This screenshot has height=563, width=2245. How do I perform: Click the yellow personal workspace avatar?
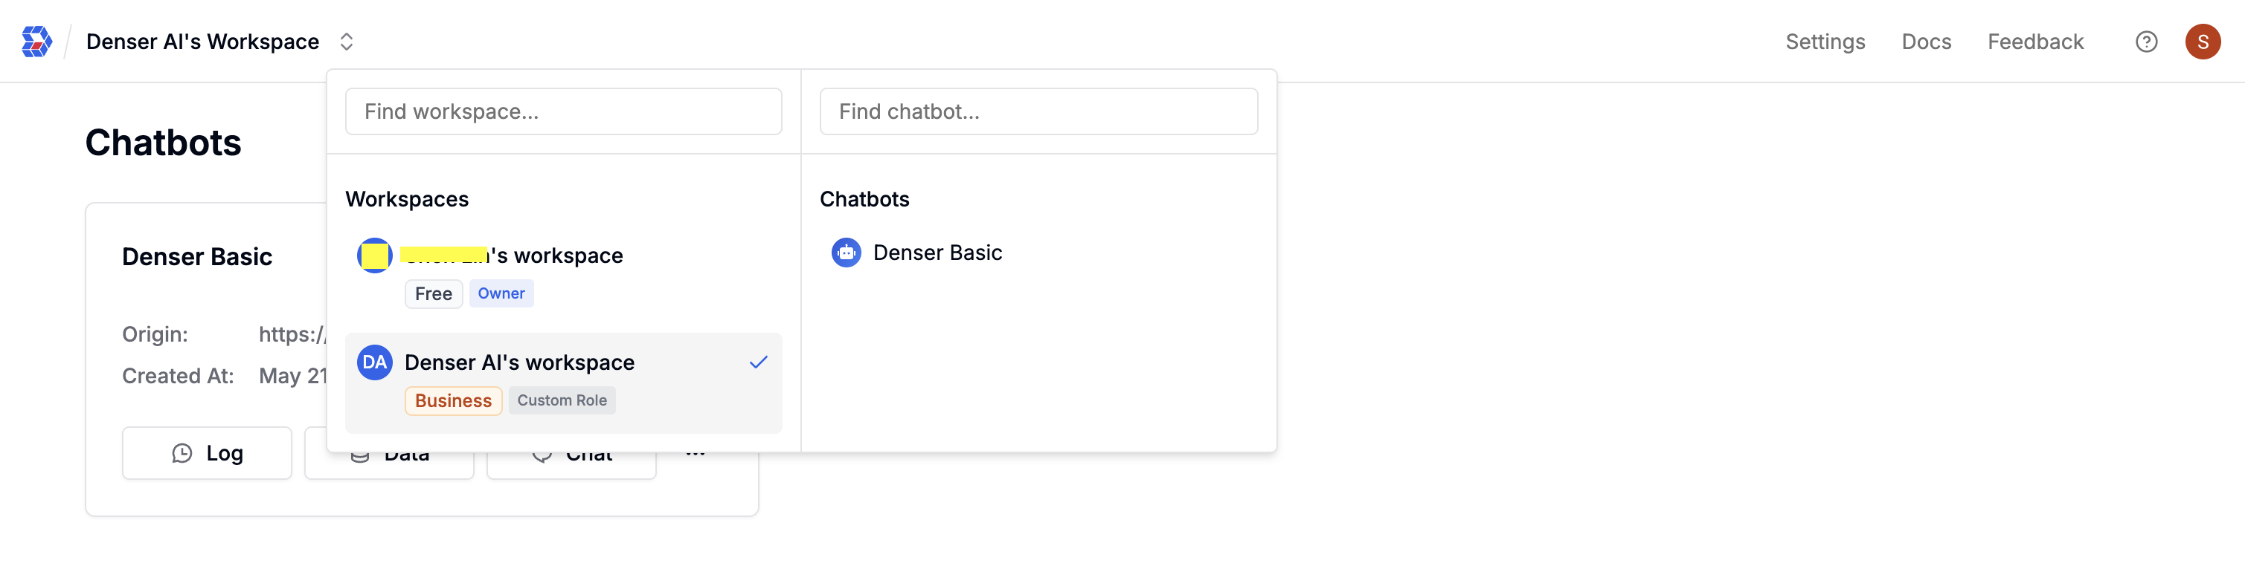[375, 255]
